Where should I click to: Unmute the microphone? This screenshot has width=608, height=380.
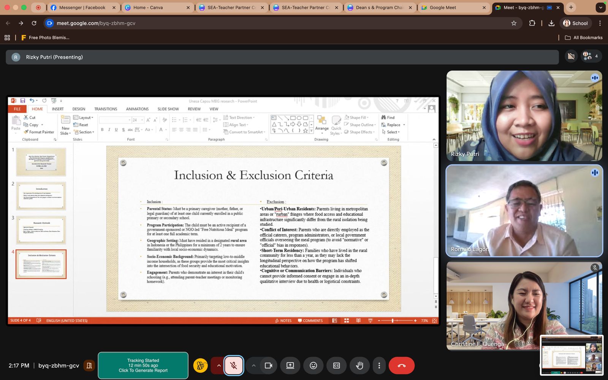[x=234, y=366]
